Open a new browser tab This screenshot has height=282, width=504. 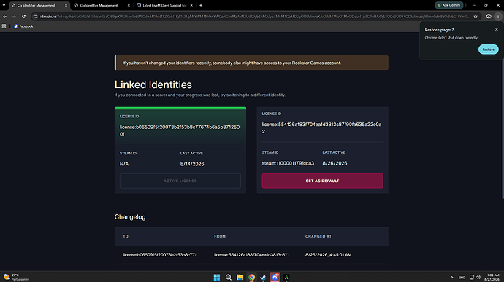(201, 5)
